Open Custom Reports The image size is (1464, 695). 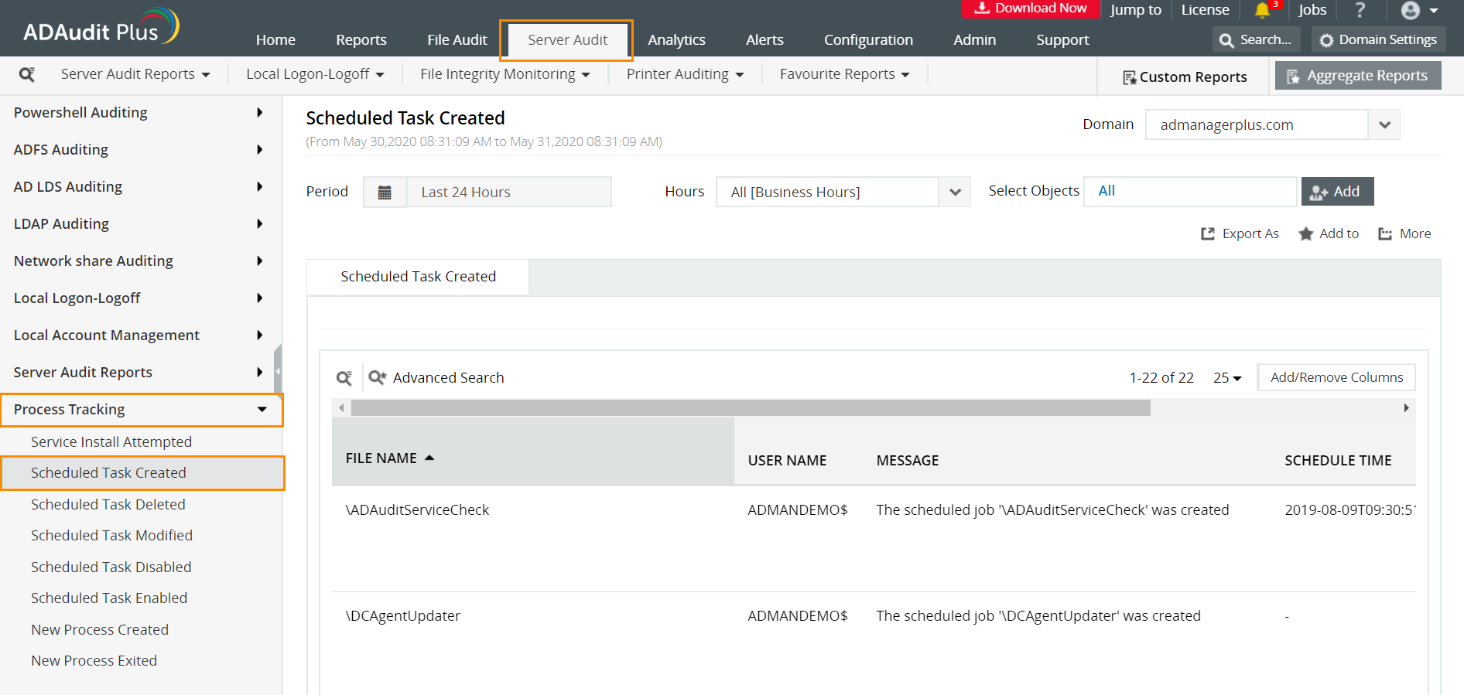click(1185, 77)
